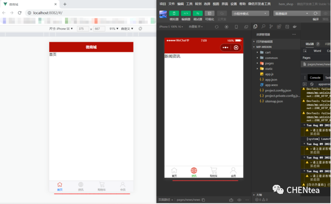Toggle the debugger (调试器) panel button

(x=197, y=13)
